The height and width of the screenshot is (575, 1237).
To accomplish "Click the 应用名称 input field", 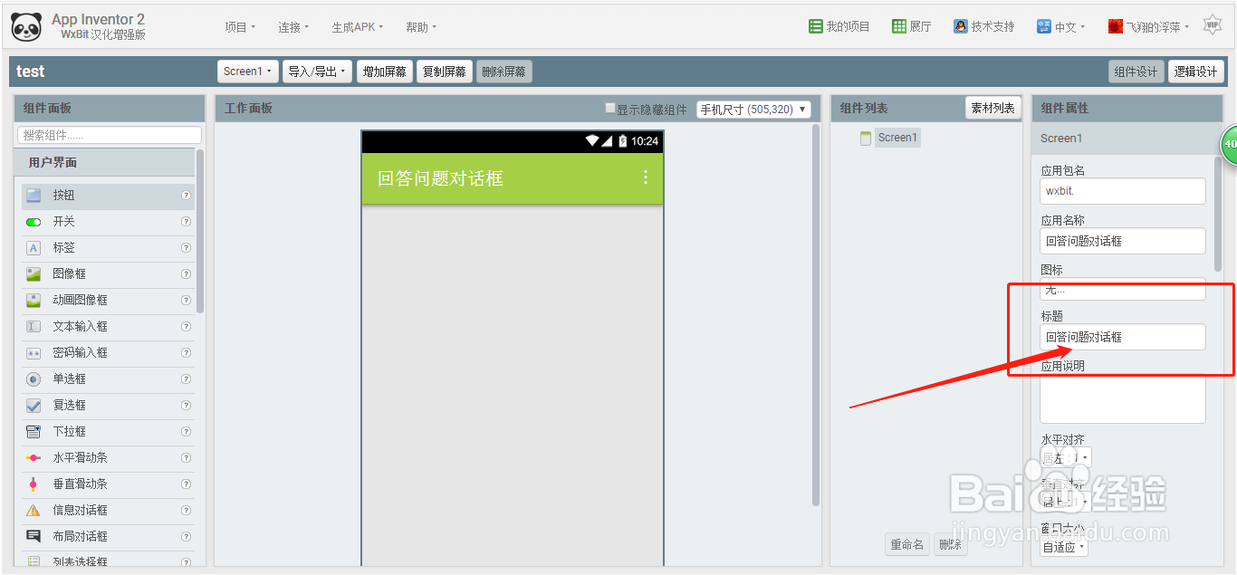I will click(x=1123, y=241).
